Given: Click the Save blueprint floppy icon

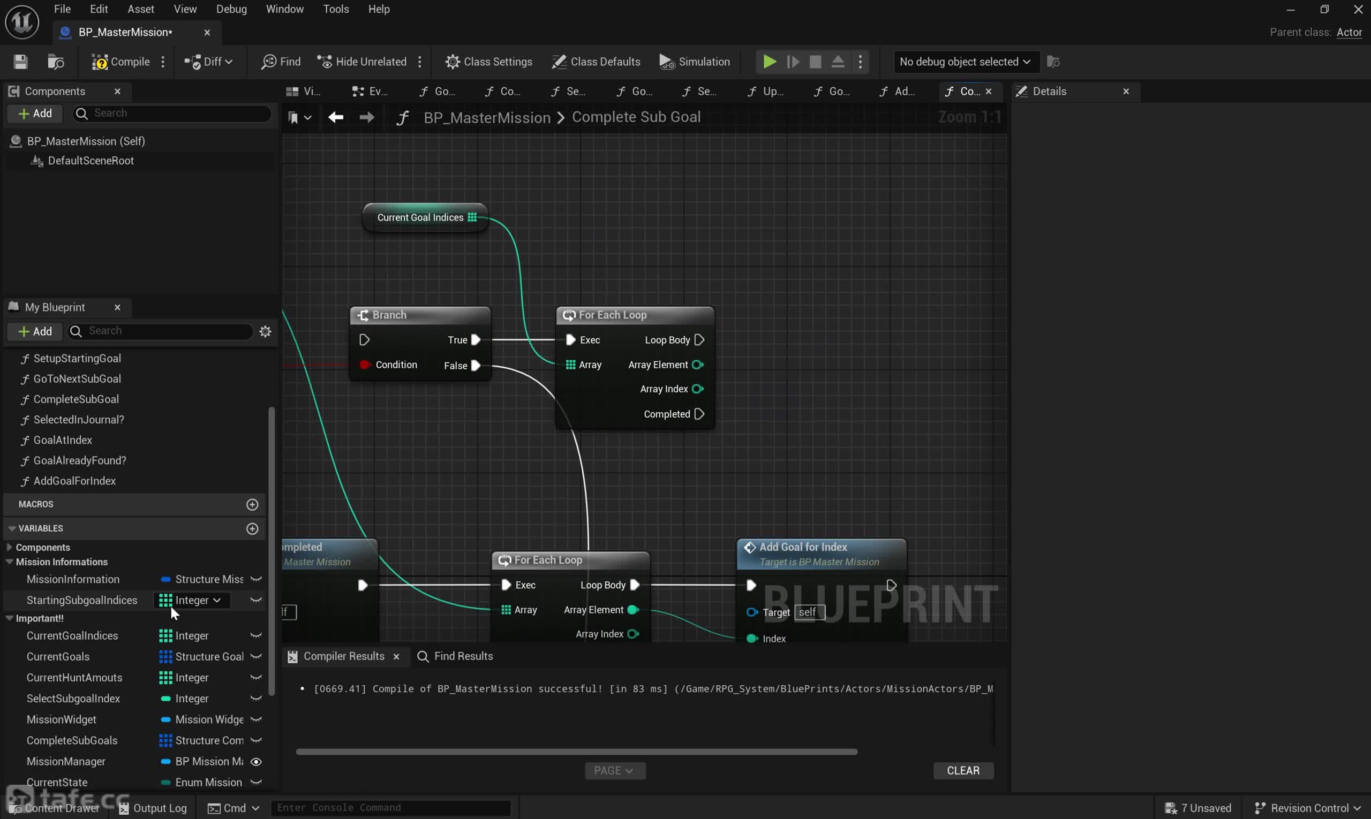Looking at the screenshot, I should click(20, 62).
